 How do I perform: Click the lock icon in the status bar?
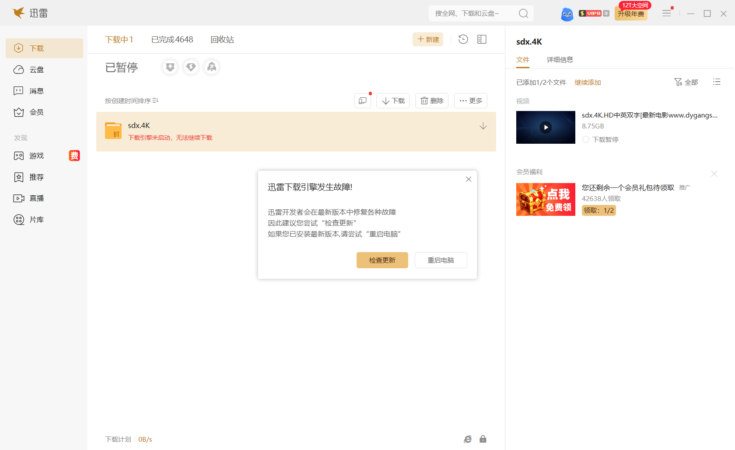point(483,439)
